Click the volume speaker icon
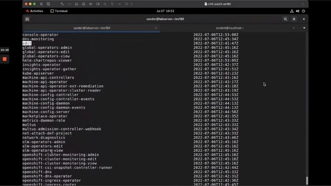 (297, 11)
